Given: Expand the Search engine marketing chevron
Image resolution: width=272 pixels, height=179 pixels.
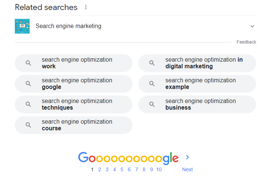Looking at the screenshot, I should coord(252,26).
